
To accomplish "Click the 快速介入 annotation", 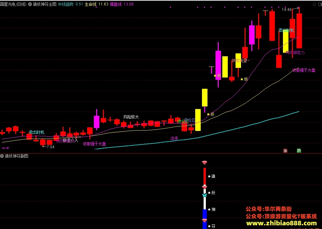I will (x=70, y=140).
